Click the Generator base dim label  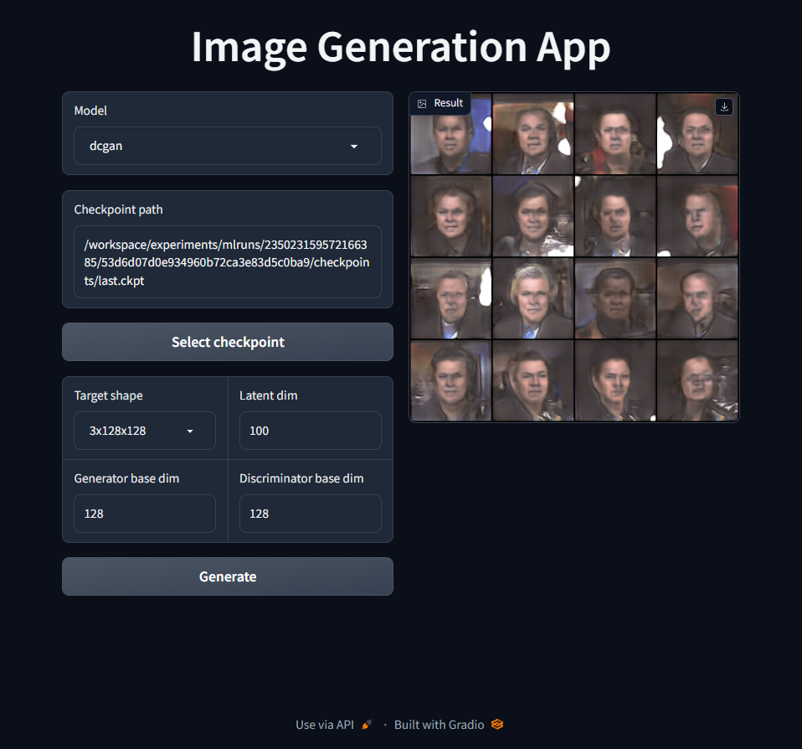(x=126, y=478)
